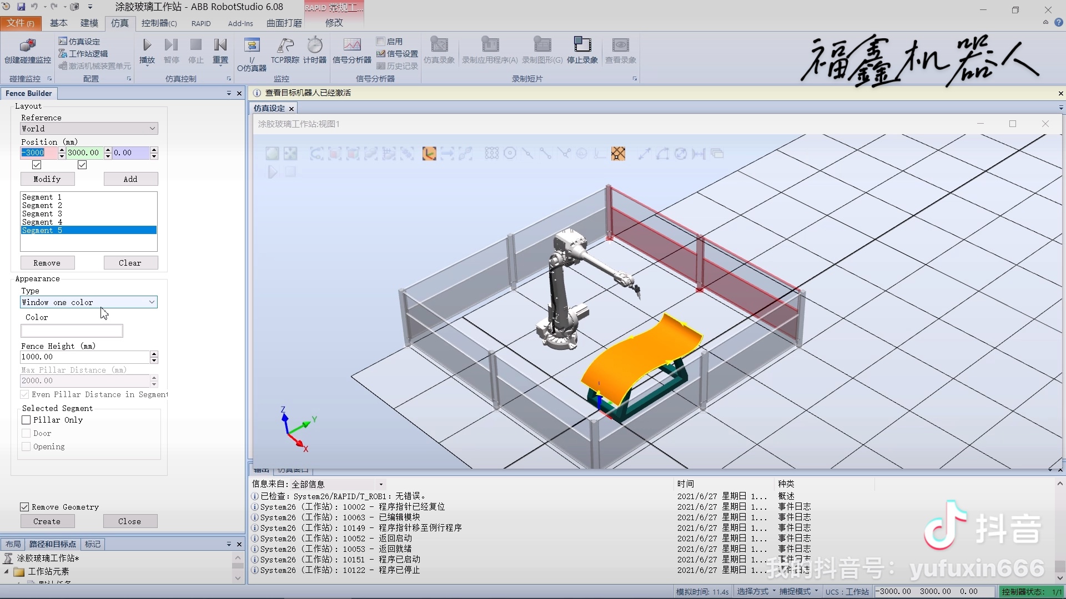Toggle Even Pillar Distance in Segment checkbox
The width and height of the screenshot is (1066, 599).
click(24, 394)
